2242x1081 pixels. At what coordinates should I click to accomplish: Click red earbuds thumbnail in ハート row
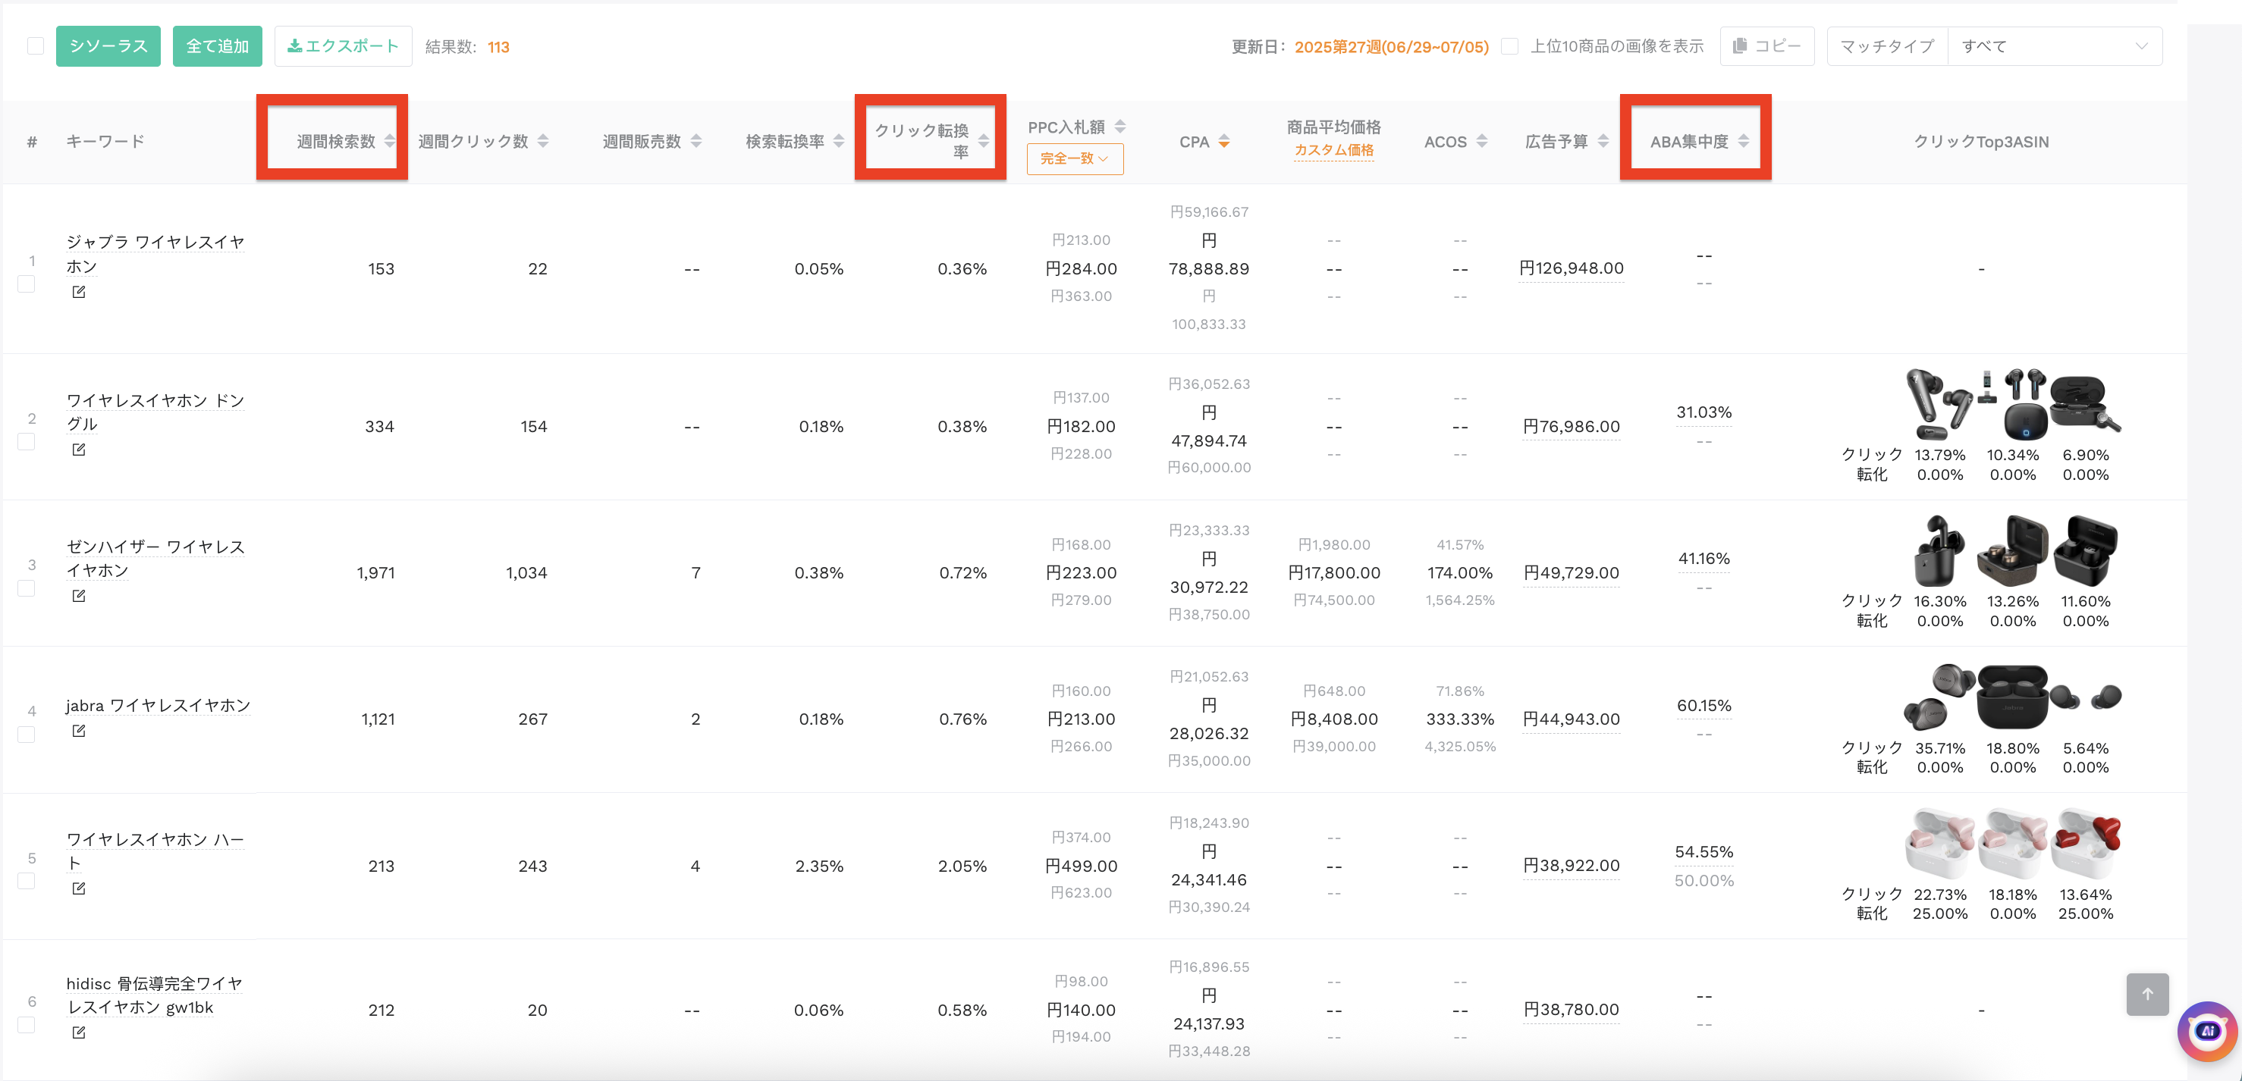tap(2087, 844)
